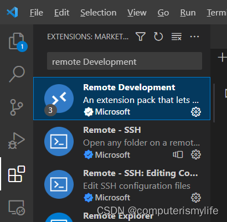Click Microsoft publisher under Remote - SSH
The width and height of the screenshot is (227, 222).
coord(112,155)
